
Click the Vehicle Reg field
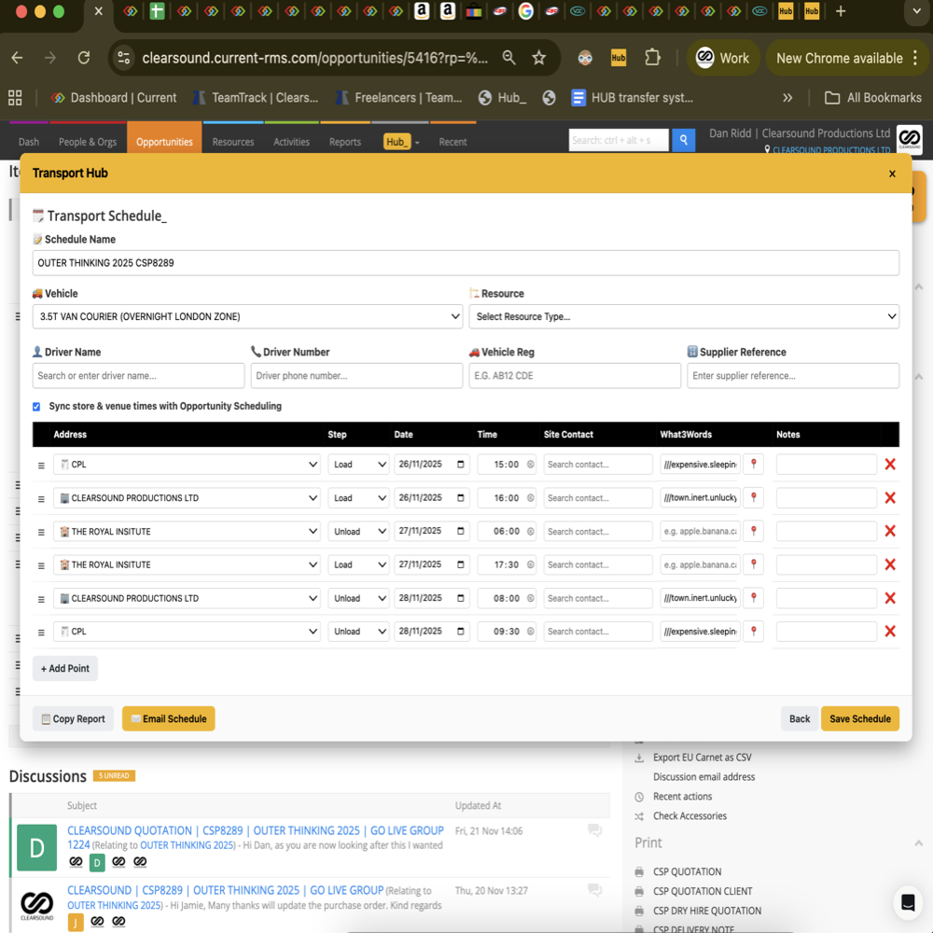click(x=575, y=376)
